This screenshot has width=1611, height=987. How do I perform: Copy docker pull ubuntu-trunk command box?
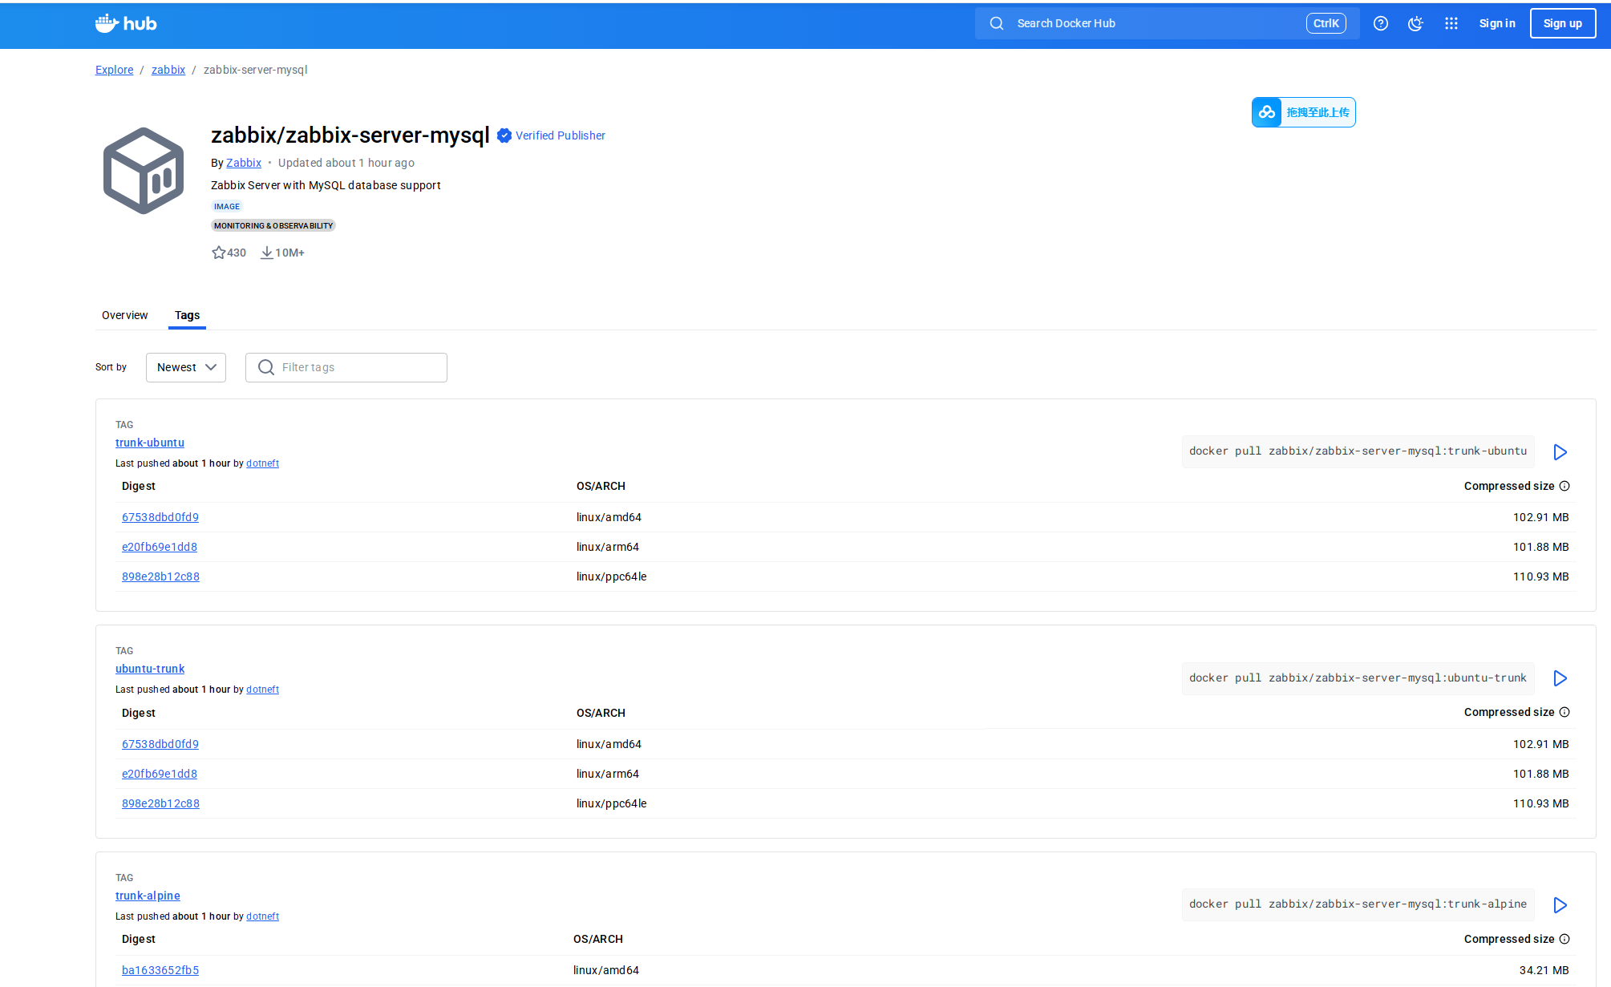pyautogui.click(x=1357, y=678)
